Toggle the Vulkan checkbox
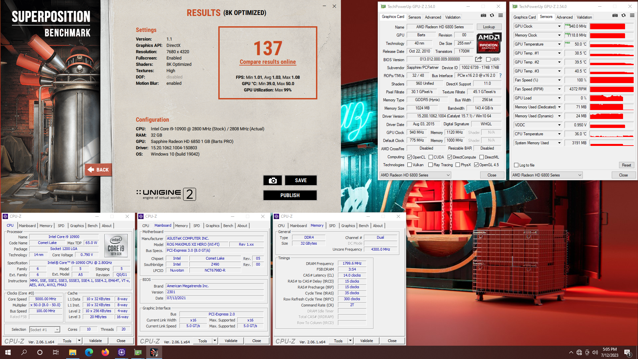The width and height of the screenshot is (638, 359). click(410, 165)
